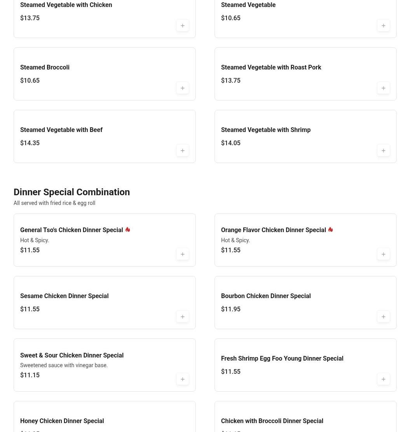The width and height of the screenshot is (408, 432).
Task: Open Bourbon Chicken Dinner Special title
Action: click(266, 296)
